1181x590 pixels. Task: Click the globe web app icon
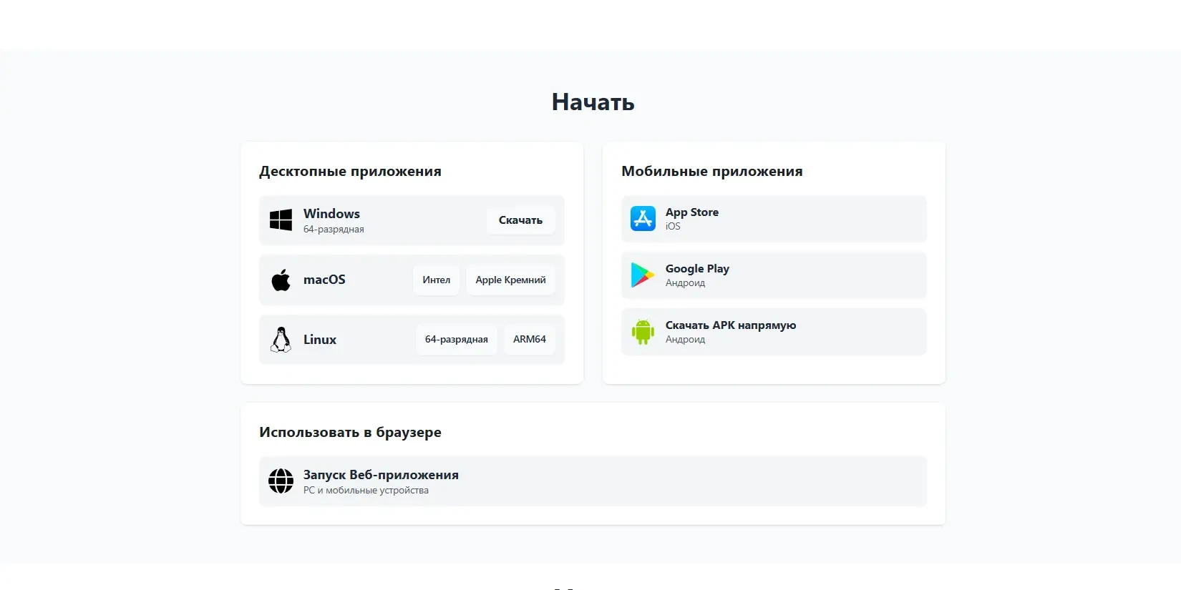(x=281, y=481)
